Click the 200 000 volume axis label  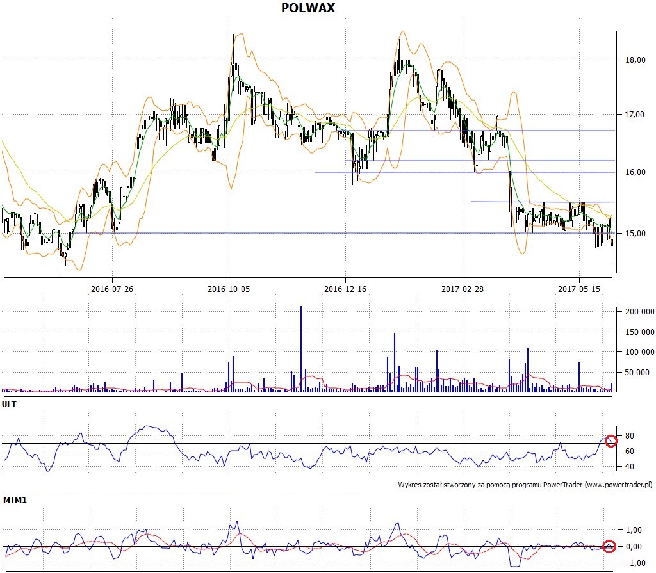pos(640,312)
